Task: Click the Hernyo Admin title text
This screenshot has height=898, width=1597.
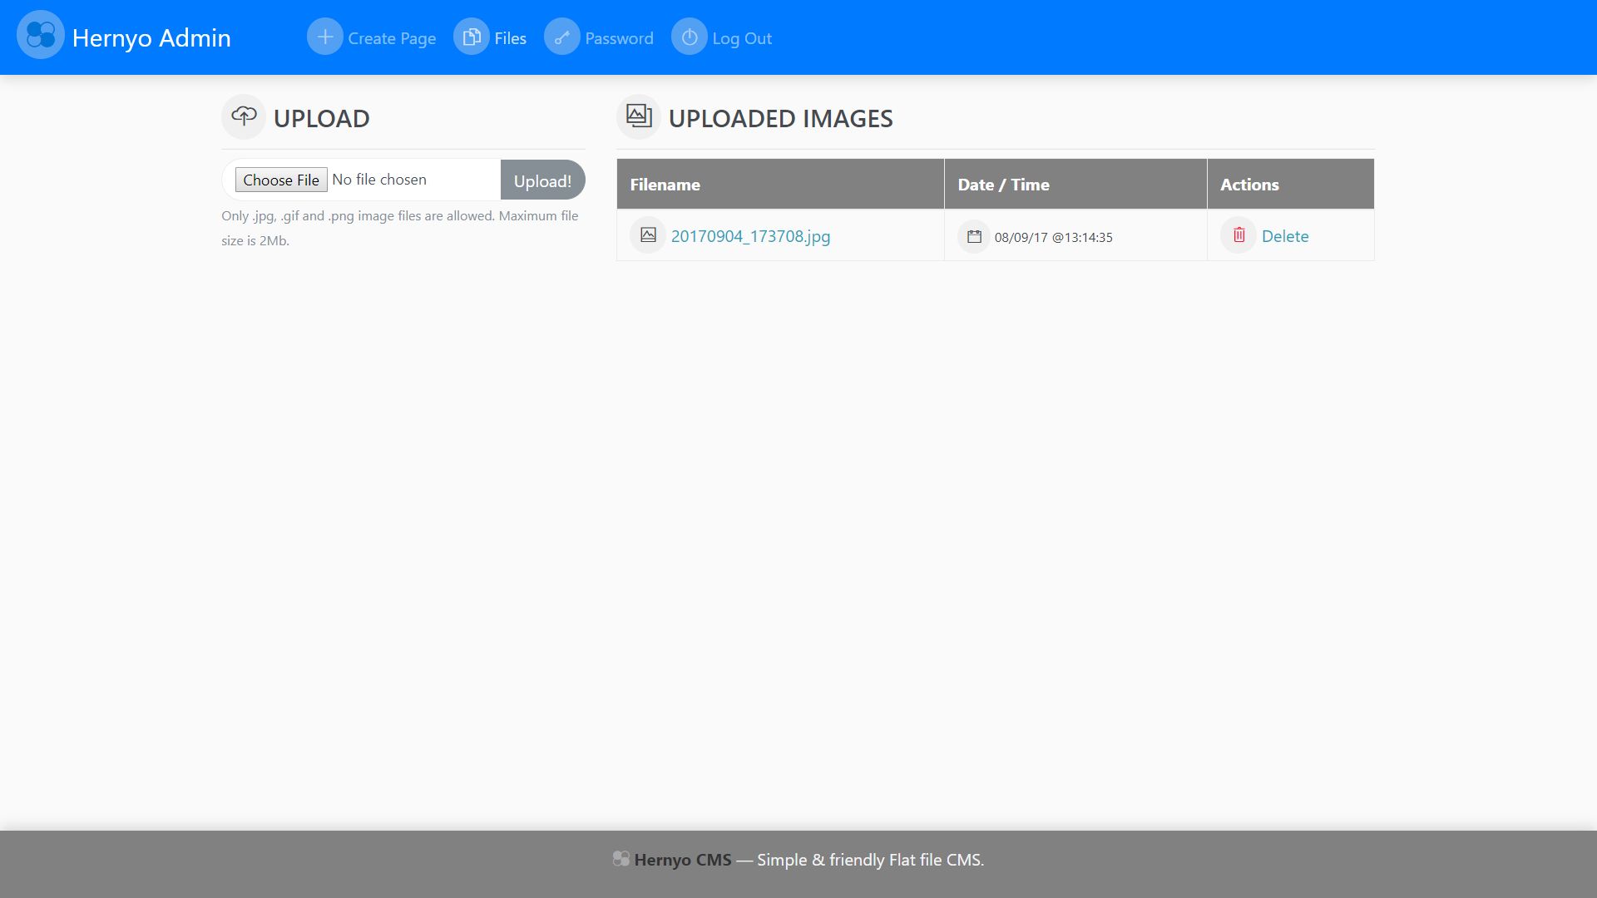Action: click(x=151, y=37)
